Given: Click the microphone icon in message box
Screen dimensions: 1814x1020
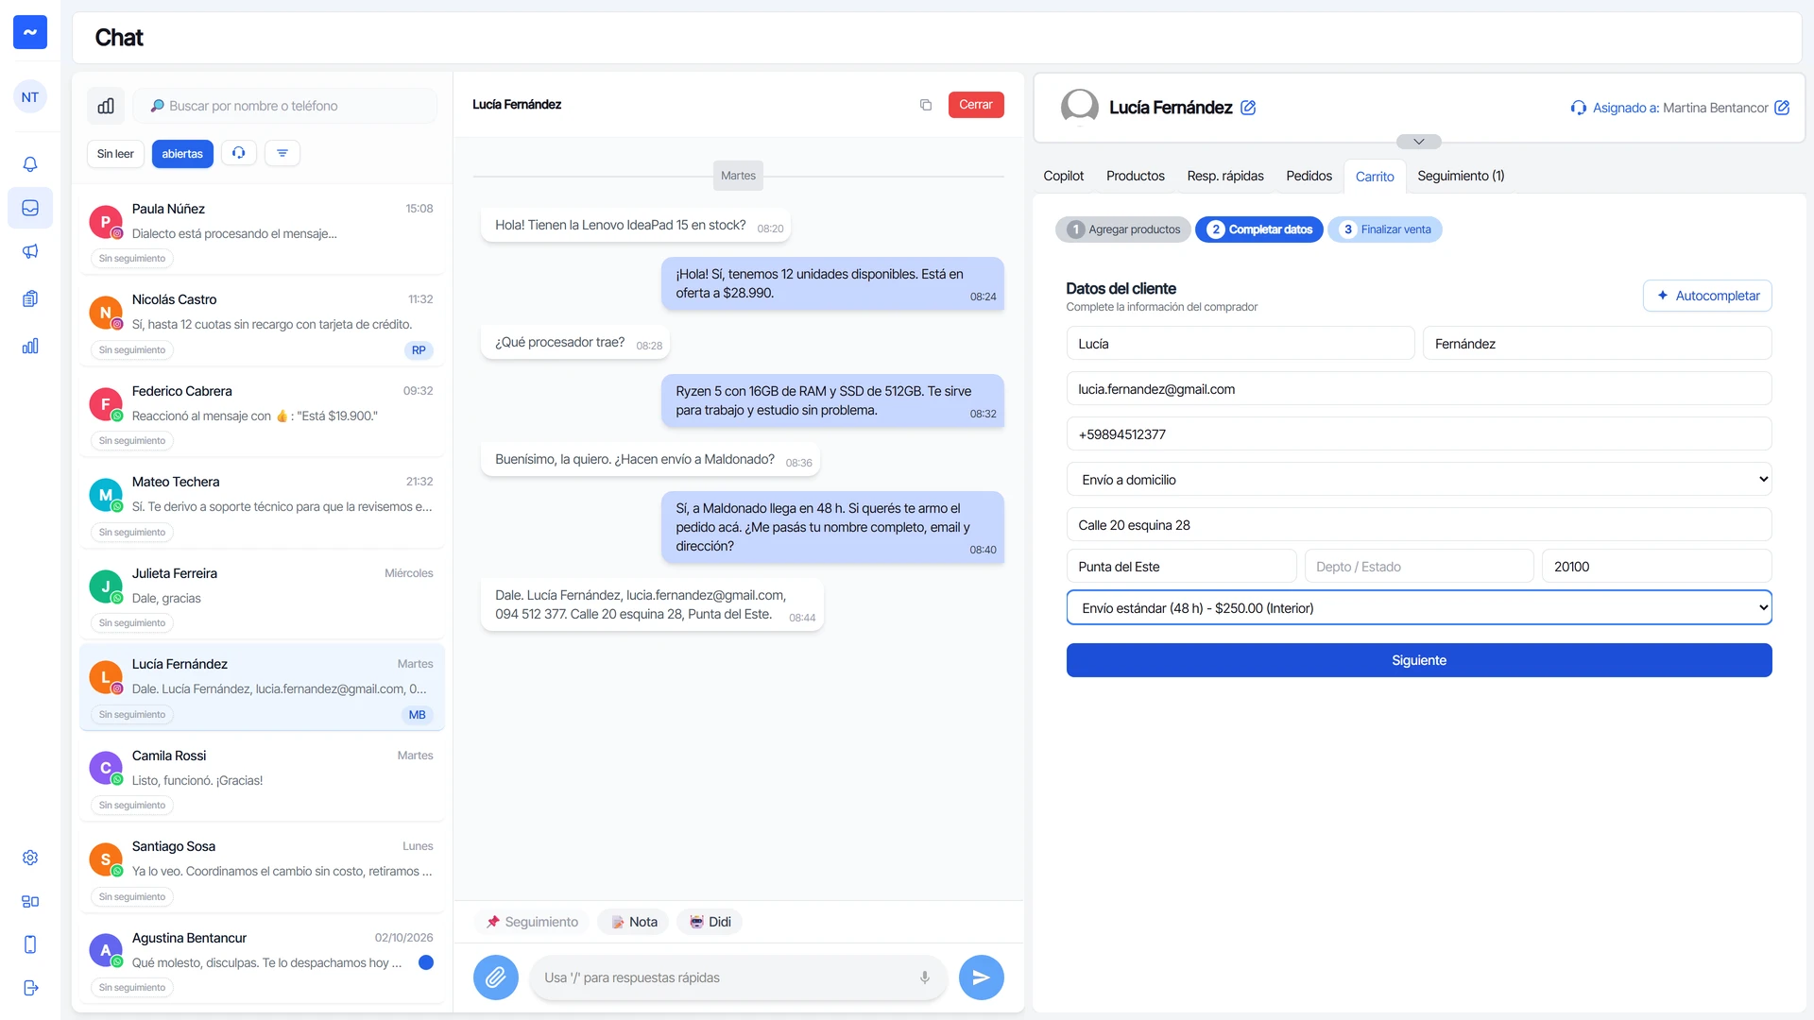Looking at the screenshot, I should tap(925, 977).
